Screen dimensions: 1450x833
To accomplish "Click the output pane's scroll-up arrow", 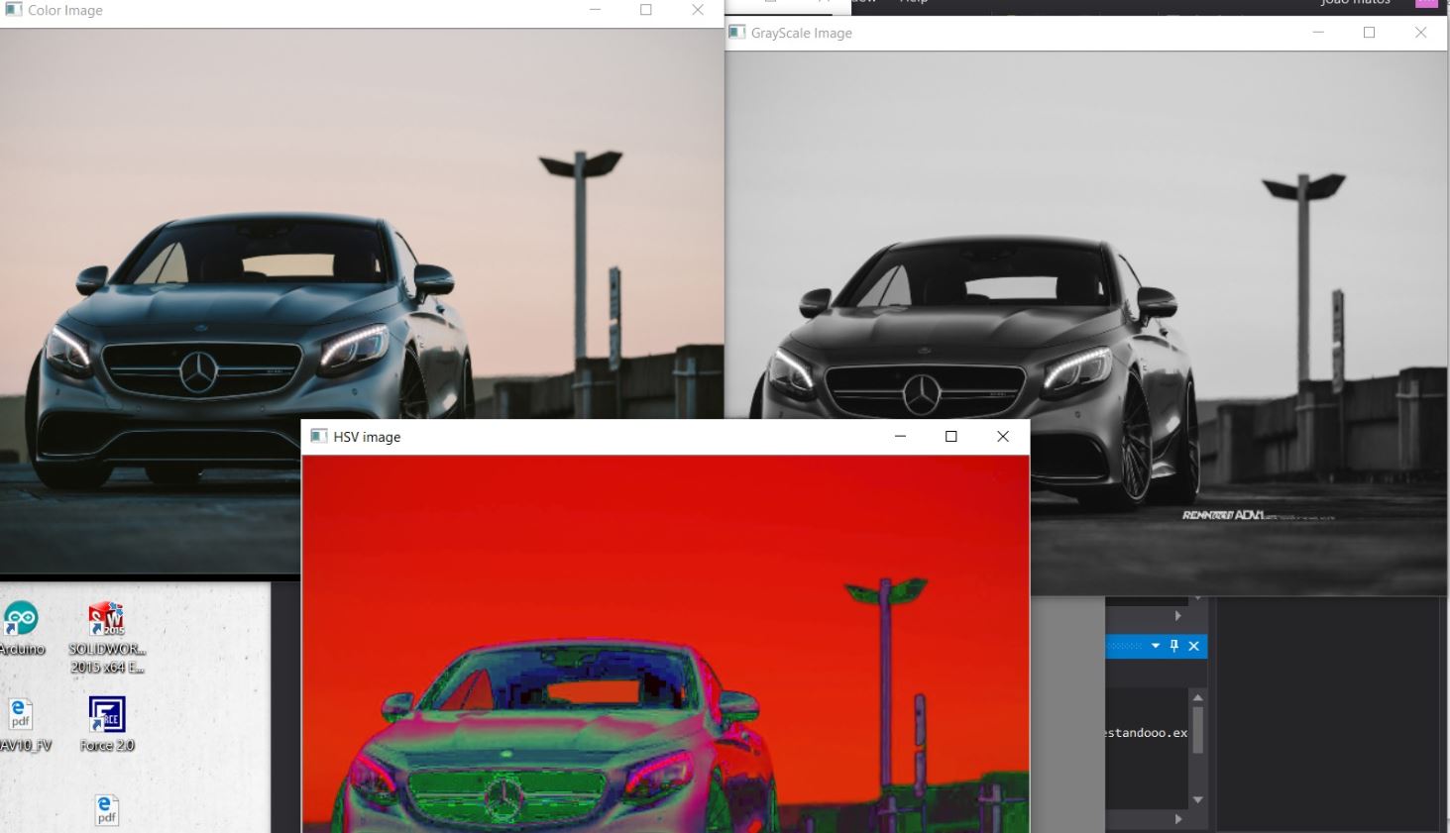I will pos(1197,698).
